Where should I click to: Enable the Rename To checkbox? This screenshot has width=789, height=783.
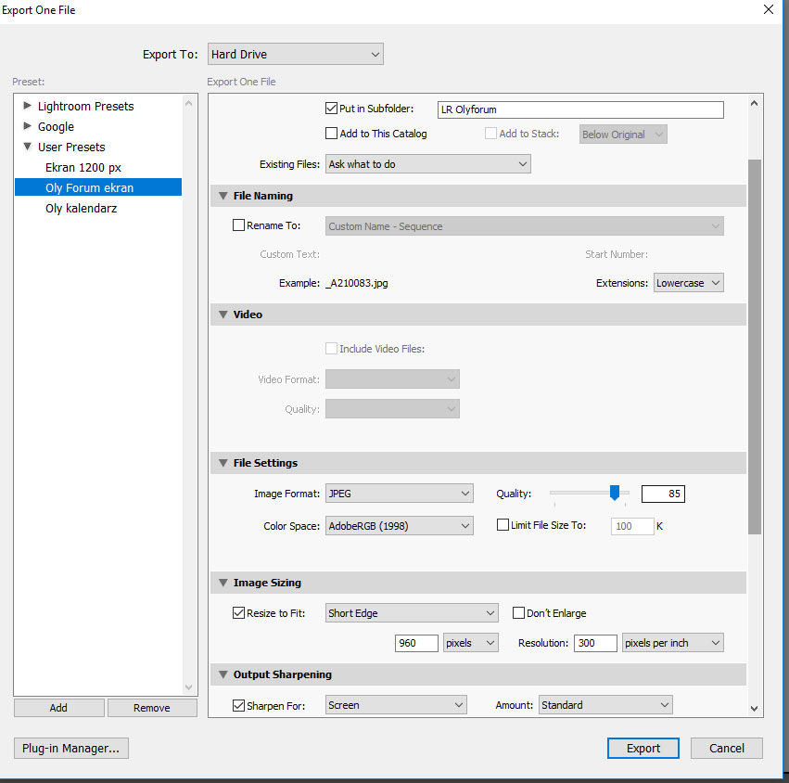239,225
